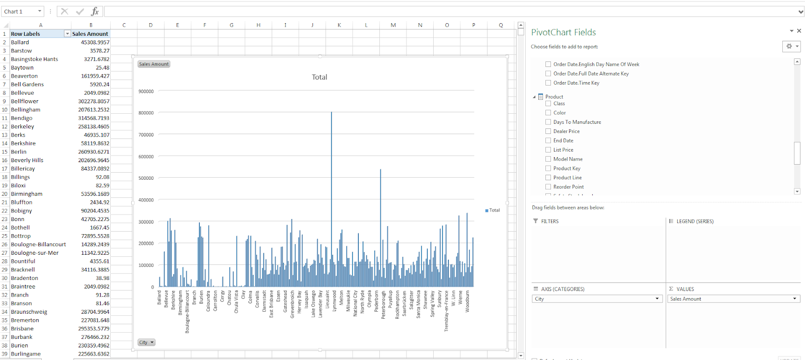This screenshot has height=360, width=805.
Task: Click the formula bar Cancel X icon
Action: pos(64,12)
